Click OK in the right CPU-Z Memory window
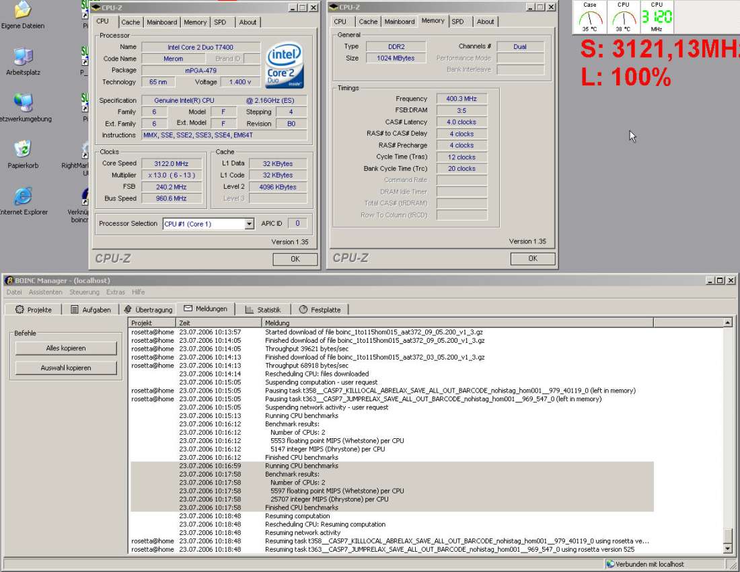The width and height of the screenshot is (740, 572). [x=533, y=258]
